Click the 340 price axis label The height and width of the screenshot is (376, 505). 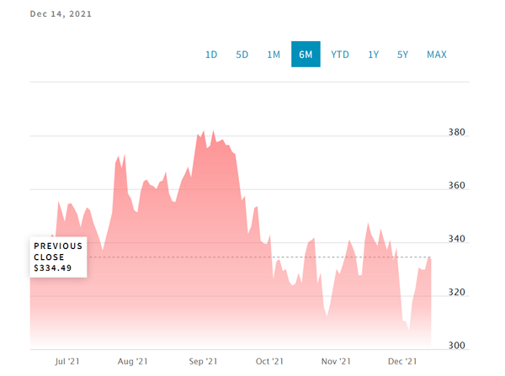[457, 240]
